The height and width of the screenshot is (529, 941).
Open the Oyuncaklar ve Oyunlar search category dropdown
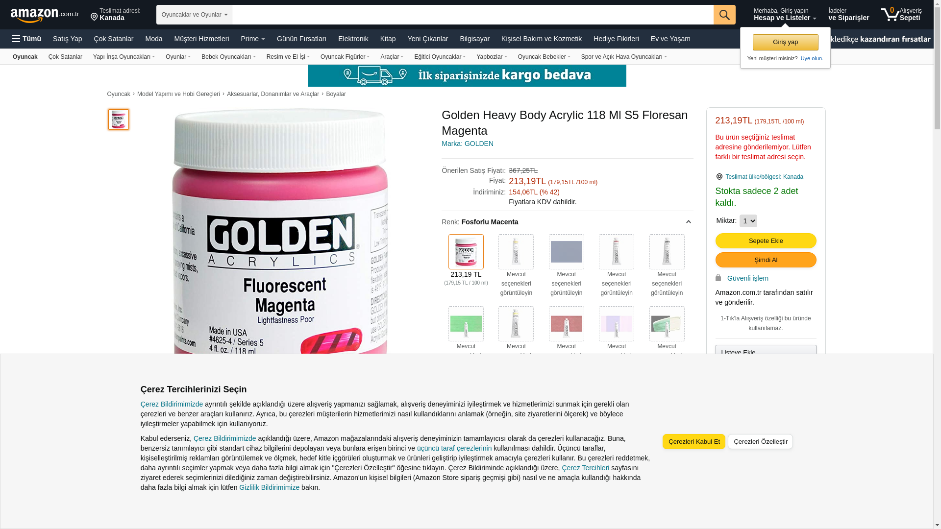point(194,15)
